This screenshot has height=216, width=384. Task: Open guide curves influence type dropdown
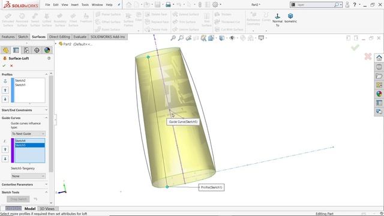[28, 134]
